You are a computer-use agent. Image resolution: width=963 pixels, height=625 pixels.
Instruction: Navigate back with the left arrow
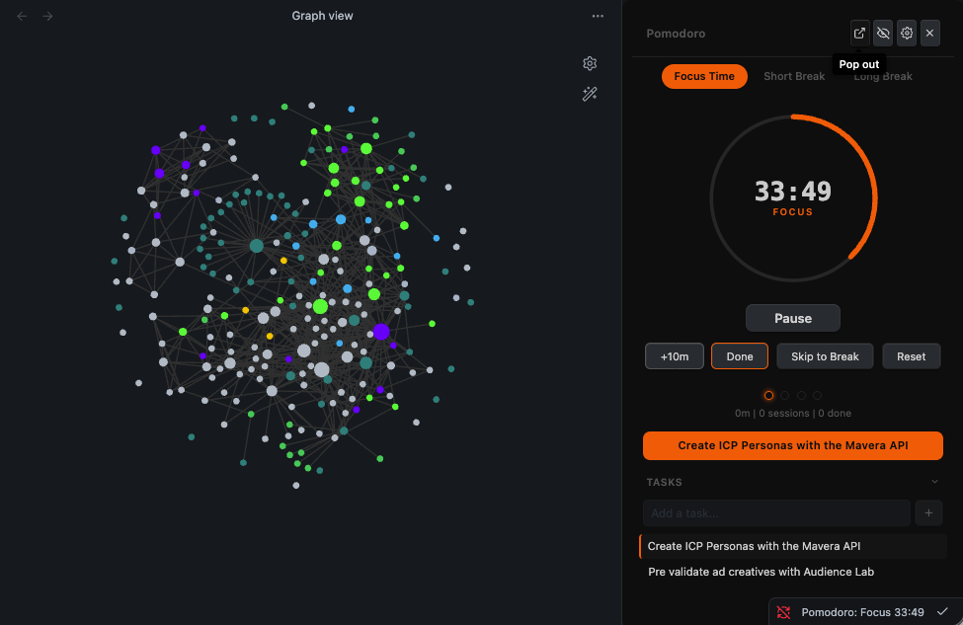pyautogui.click(x=21, y=16)
